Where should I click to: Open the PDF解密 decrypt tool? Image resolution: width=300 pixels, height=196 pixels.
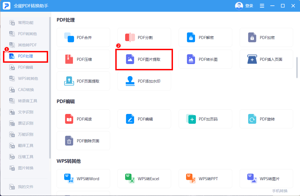205,37
